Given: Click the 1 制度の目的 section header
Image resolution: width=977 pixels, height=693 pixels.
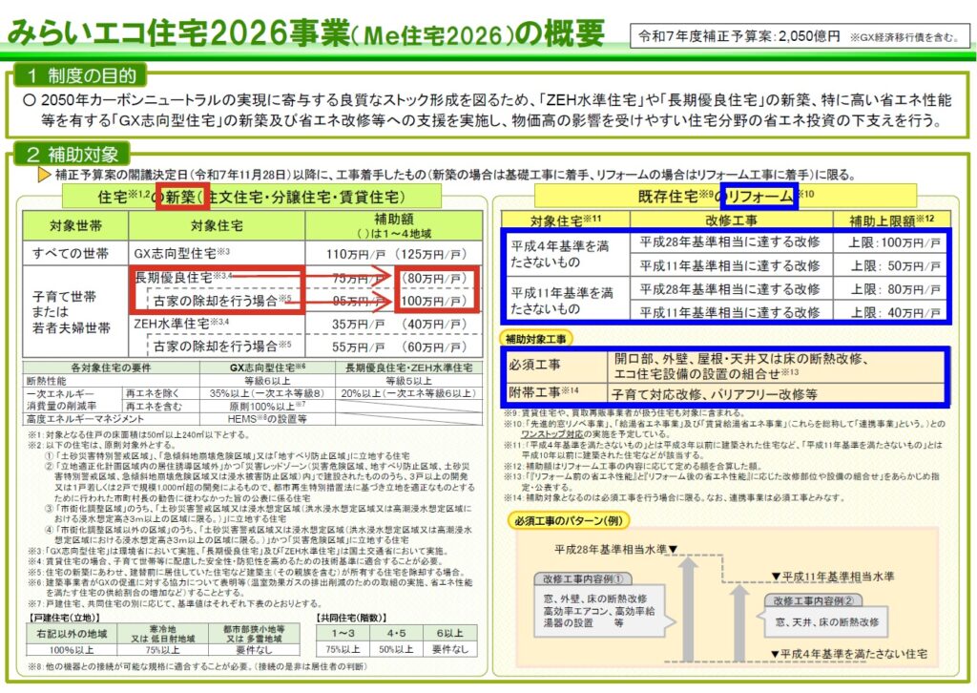Looking at the screenshot, I should [79, 74].
